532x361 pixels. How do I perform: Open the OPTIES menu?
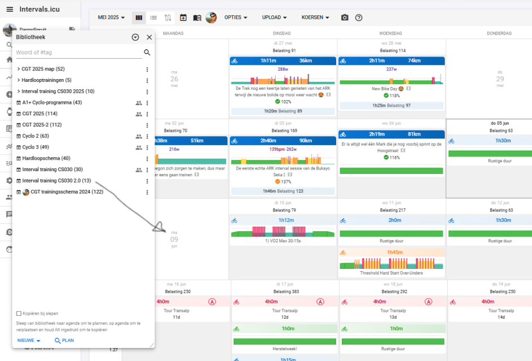click(x=236, y=18)
